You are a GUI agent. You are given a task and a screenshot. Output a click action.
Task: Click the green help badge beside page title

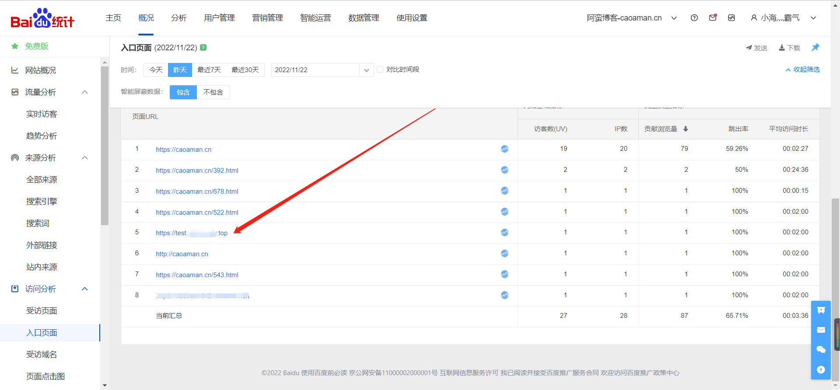click(203, 48)
